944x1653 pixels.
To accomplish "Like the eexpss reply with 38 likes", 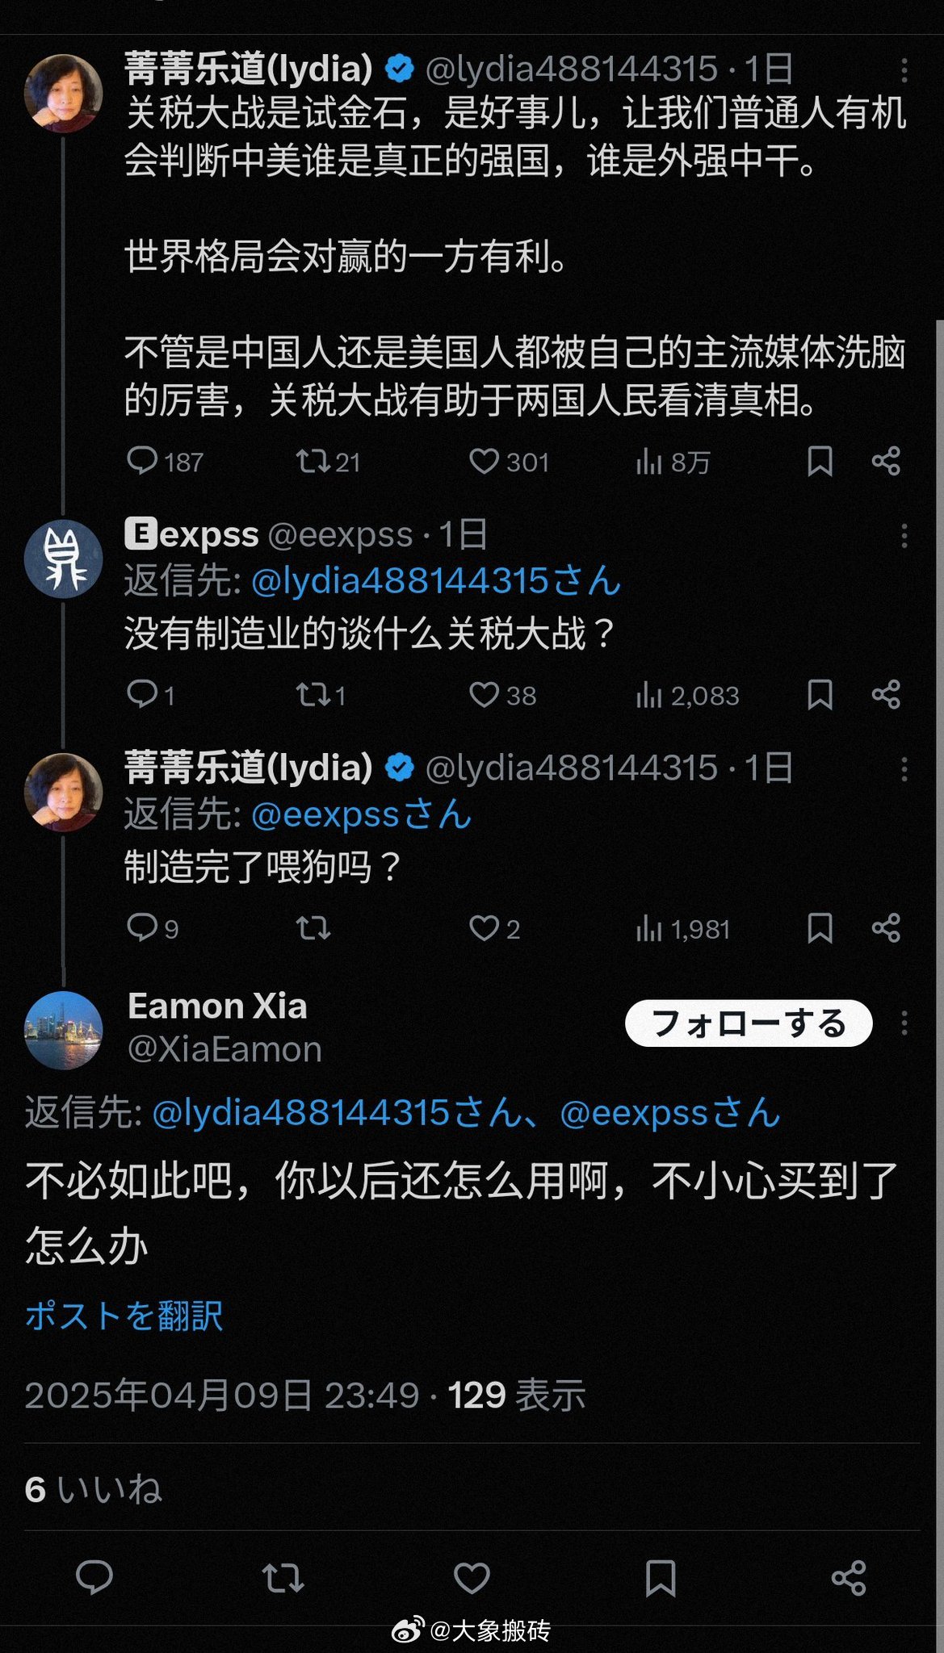I will click(485, 695).
